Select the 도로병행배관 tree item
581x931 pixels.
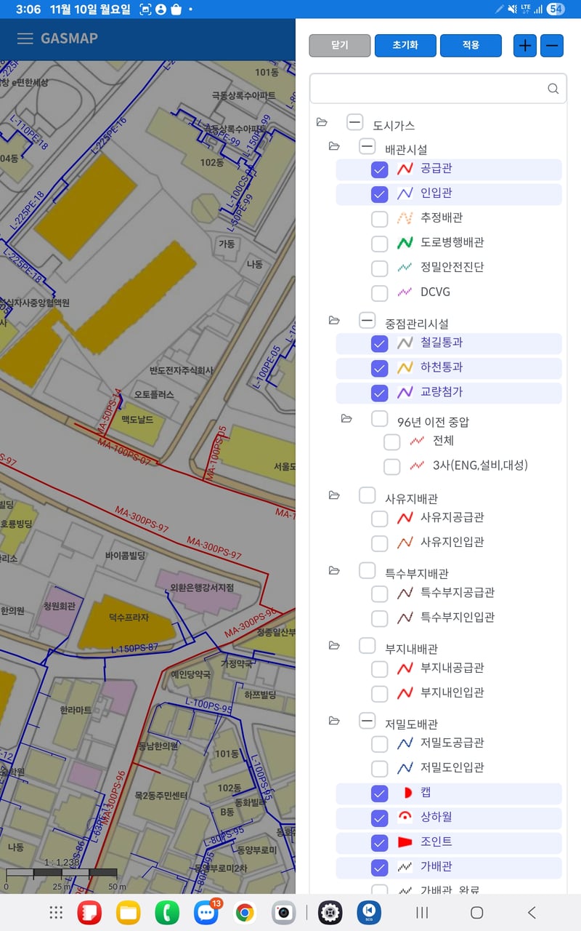(x=452, y=243)
